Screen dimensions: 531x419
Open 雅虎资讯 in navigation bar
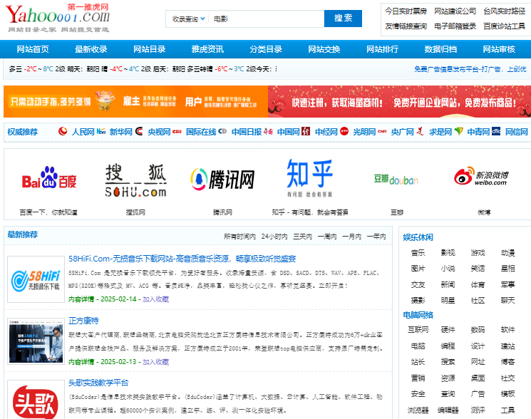(207, 49)
